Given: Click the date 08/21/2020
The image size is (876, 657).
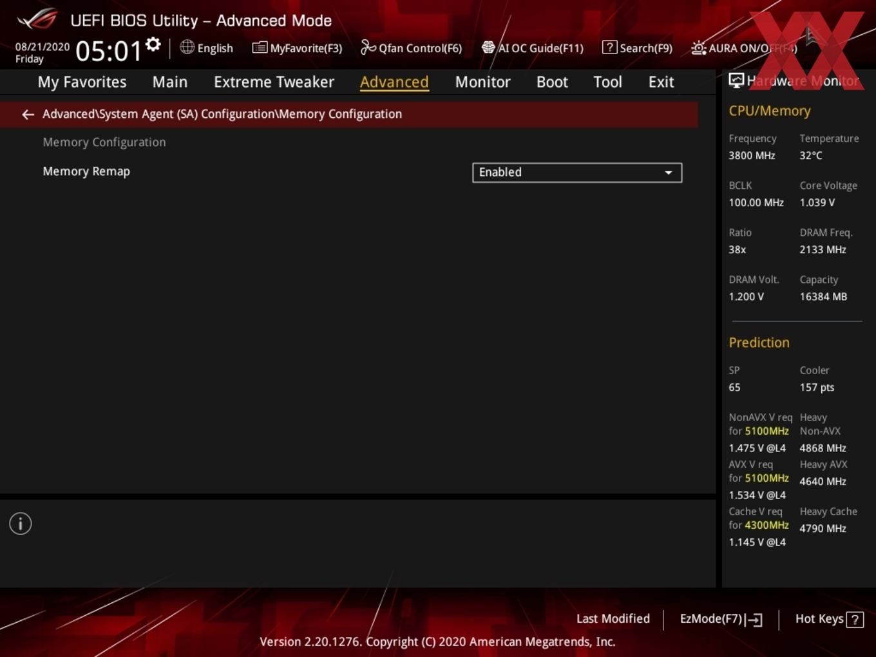Looking at the screenshot, I should tap(43, 46).
